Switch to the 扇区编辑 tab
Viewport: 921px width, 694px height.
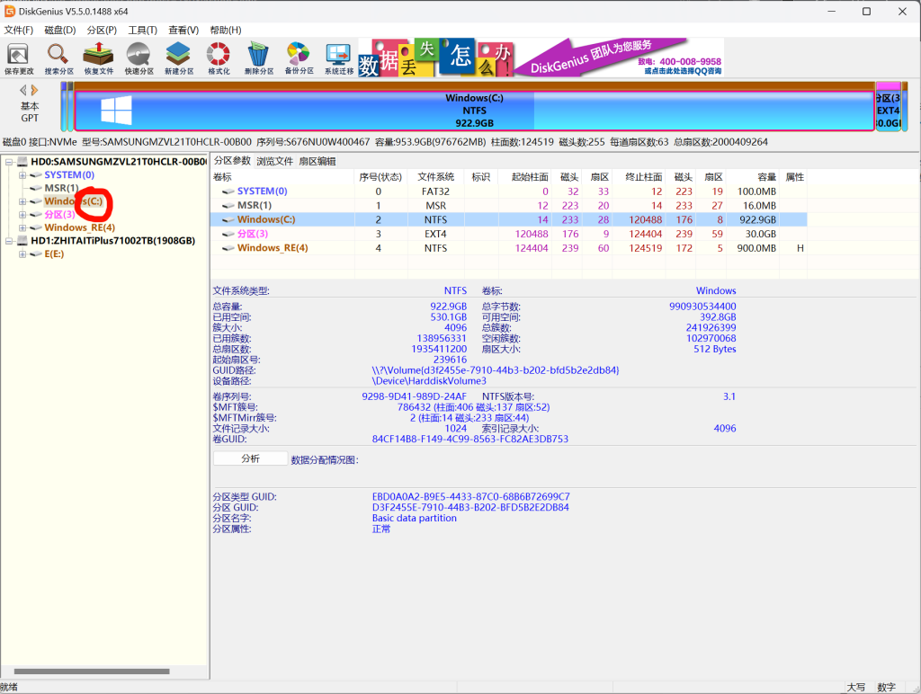point(317,161)
